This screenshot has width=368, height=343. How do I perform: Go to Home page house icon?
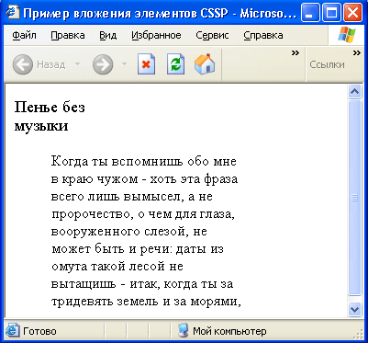click(205, 64)
